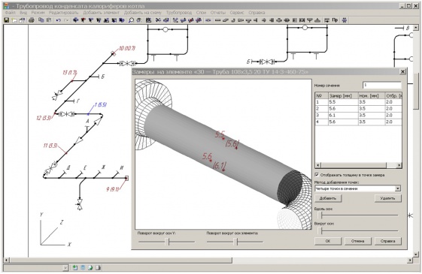This screenshot has height=274, width=422.
Task: Open the 'Отчеты' menu
Action: tap(218, 13)
